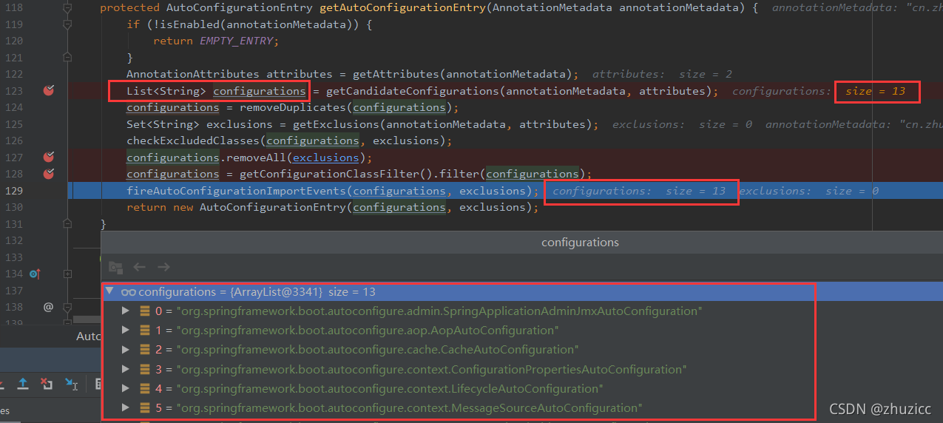Click getAttributes call on line 122
The height and width of the screenshot is (423, 943).
coord(396,74)
